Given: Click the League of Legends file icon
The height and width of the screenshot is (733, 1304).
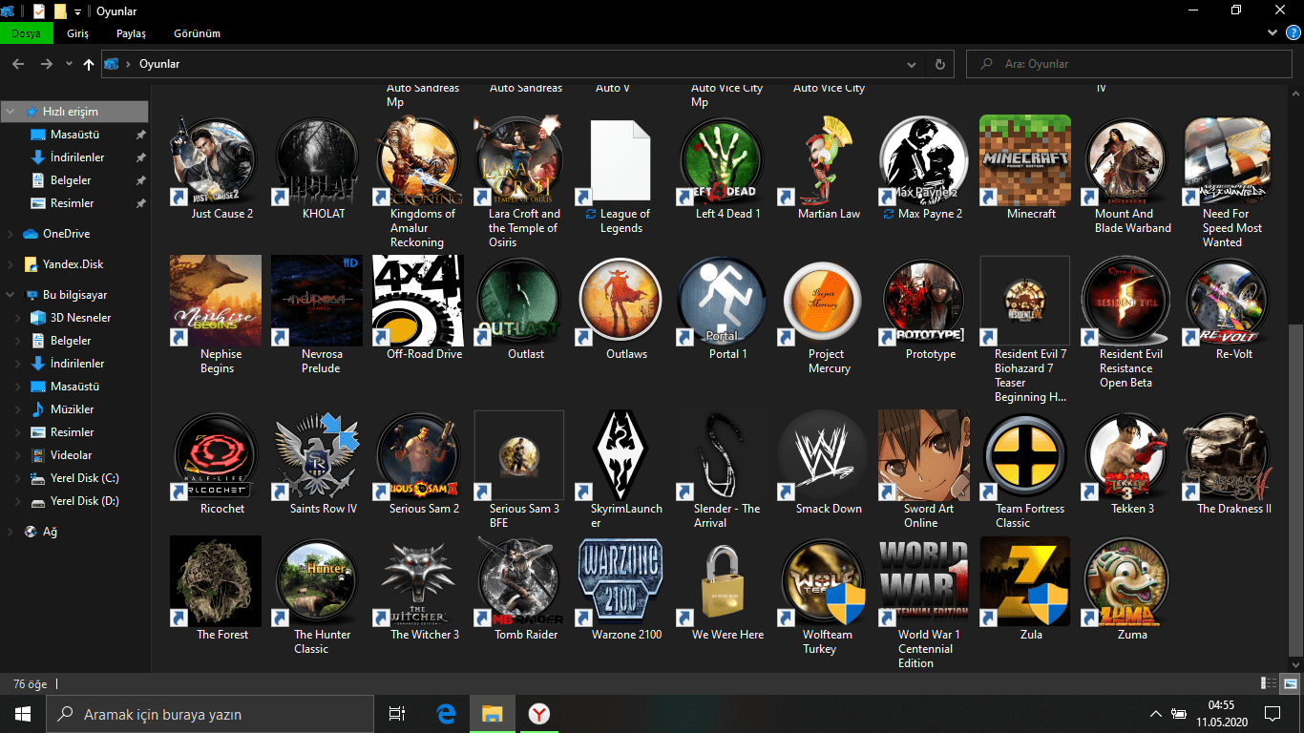Looking at the screenshot, I should click(x=620, y=161).
